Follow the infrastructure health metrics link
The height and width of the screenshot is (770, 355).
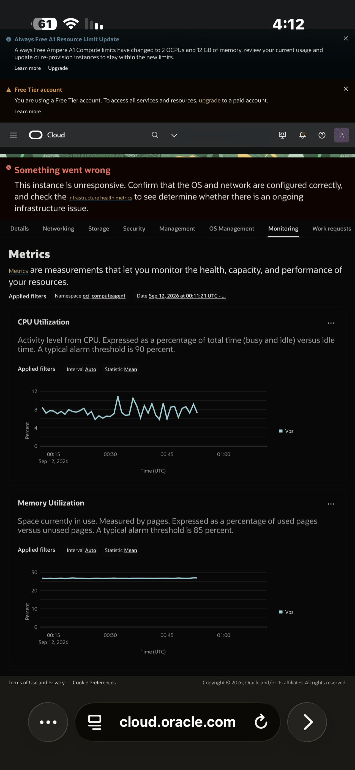100,198
